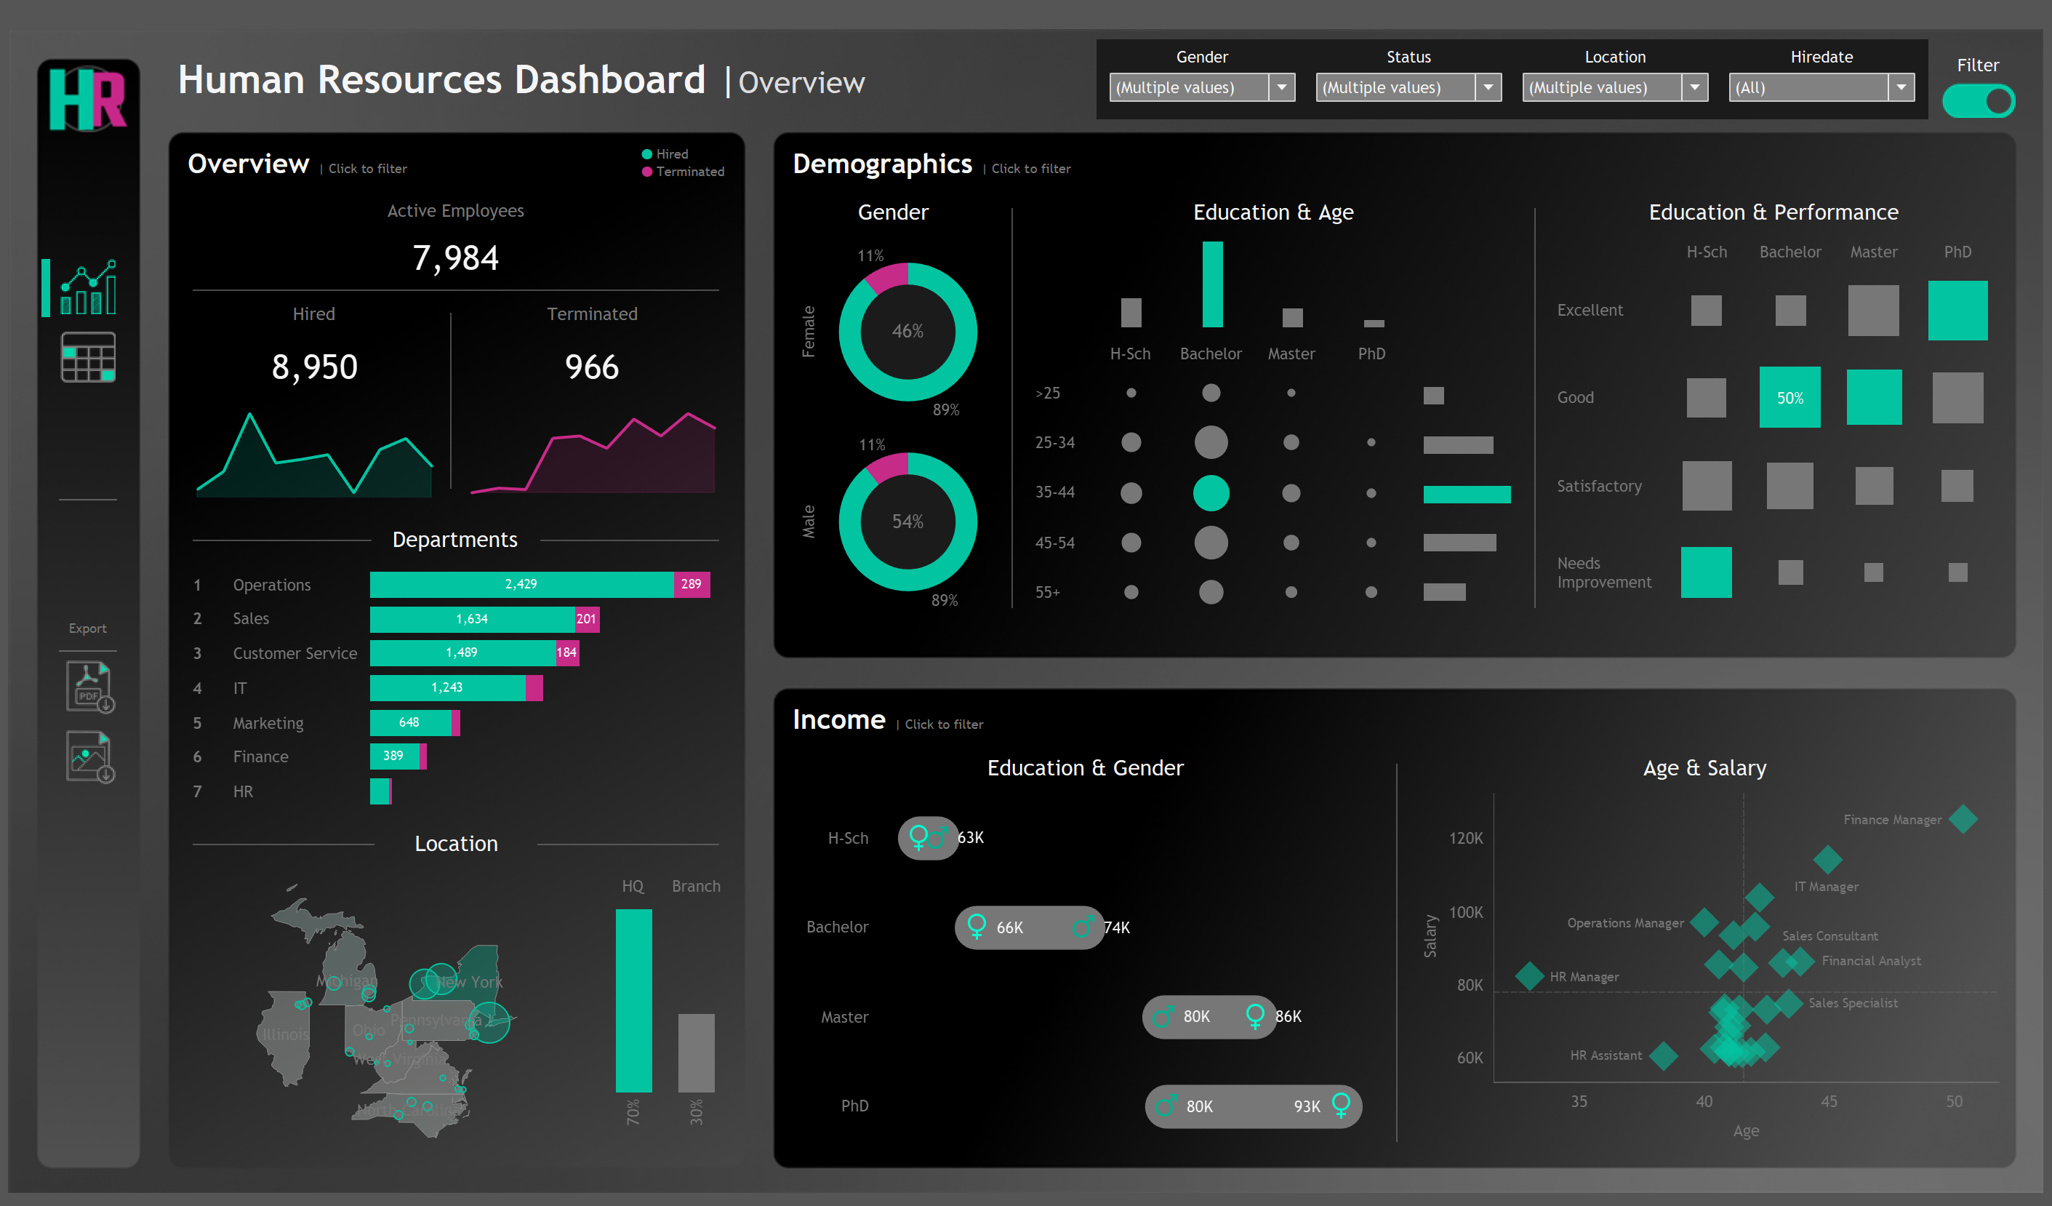Toggle the Hired legend item
The image size is (2052, 1206).
coord(665,153)
